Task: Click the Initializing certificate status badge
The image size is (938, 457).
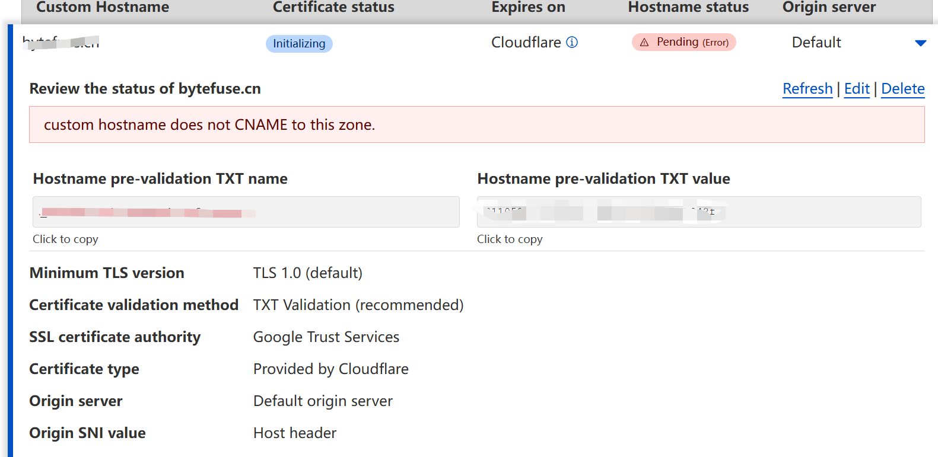Action: pos(299,44)
